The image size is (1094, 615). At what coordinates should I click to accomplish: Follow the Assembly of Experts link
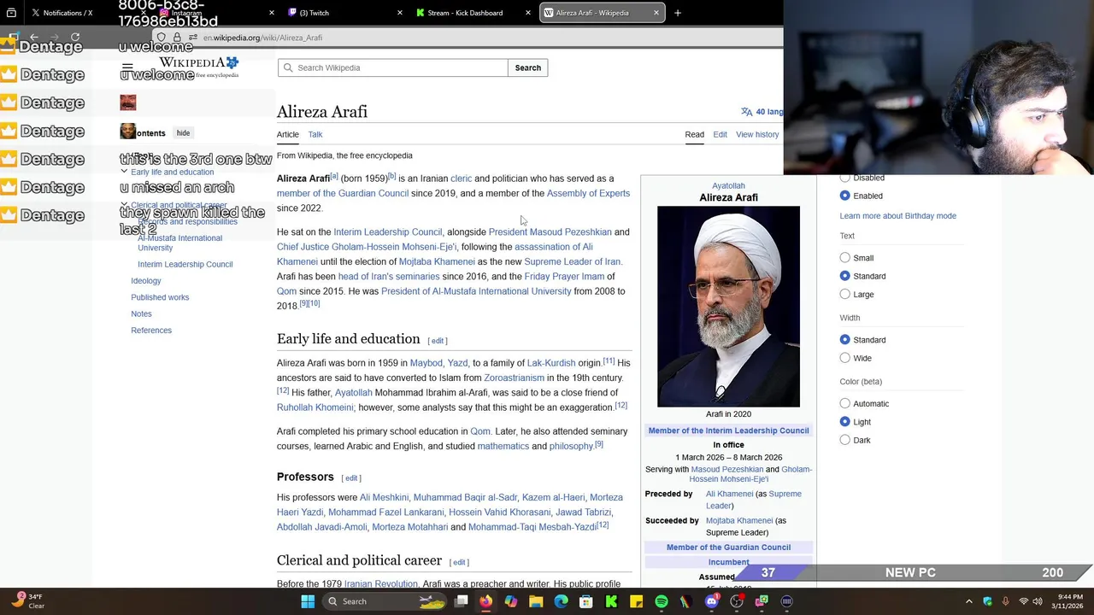click(588, 193)
